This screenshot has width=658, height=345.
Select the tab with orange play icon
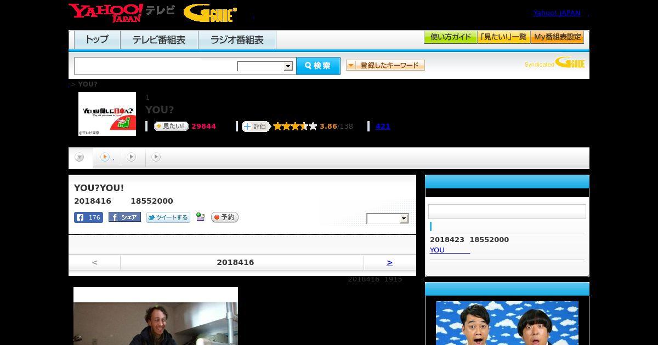[x=106, y=157]
